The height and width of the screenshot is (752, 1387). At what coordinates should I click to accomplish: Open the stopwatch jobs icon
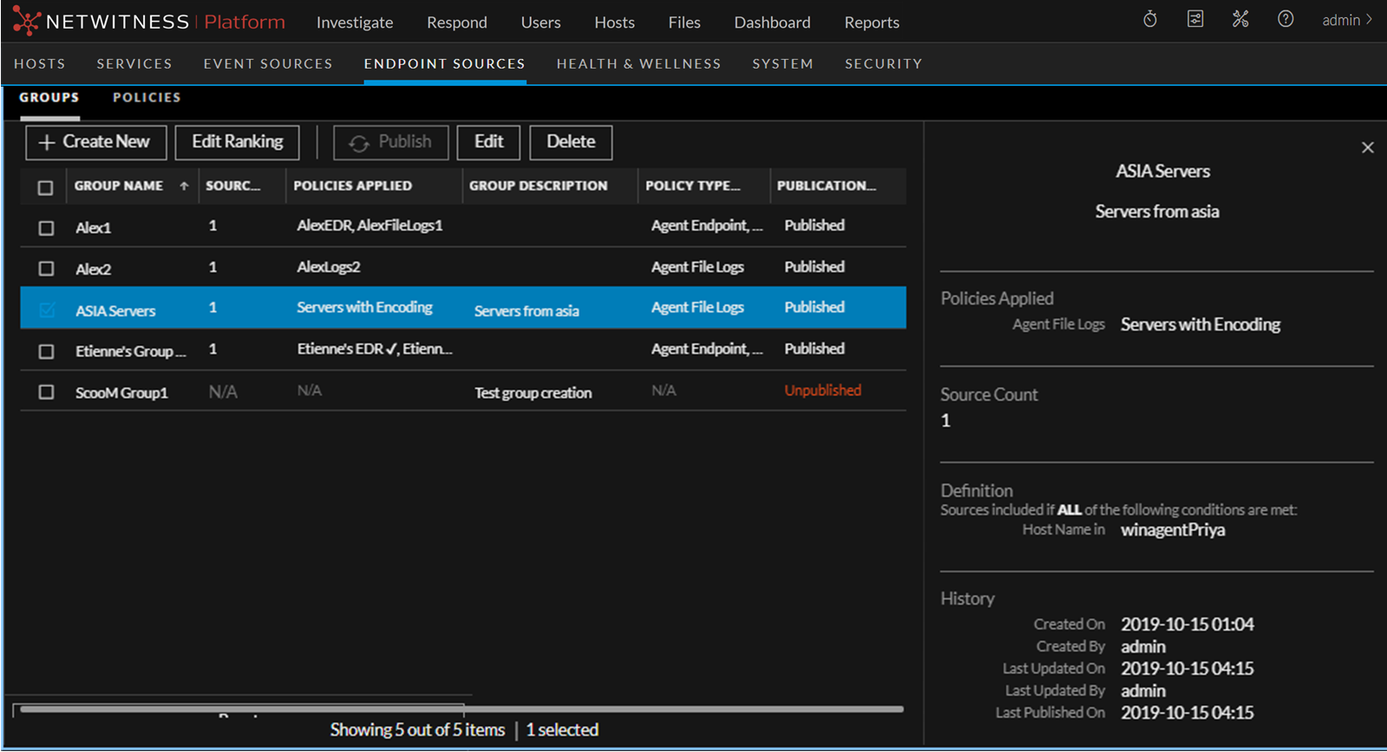click(x=1150, y=19)
